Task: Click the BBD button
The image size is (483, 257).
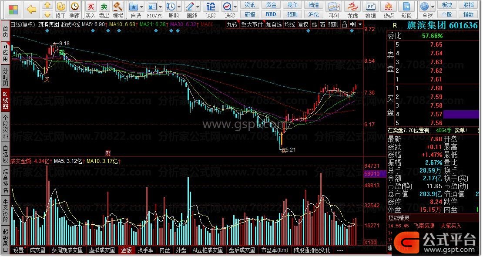Action: pos(271,14)
